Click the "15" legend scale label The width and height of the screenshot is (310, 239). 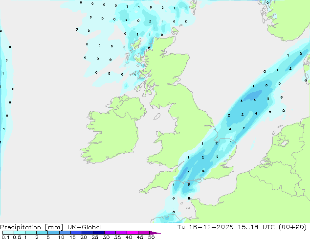[x=72, y=237]
